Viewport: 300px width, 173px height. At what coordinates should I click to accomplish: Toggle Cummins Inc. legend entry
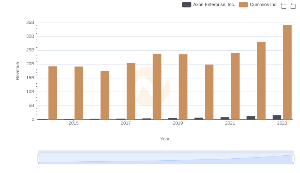click(x=258, y=5)
